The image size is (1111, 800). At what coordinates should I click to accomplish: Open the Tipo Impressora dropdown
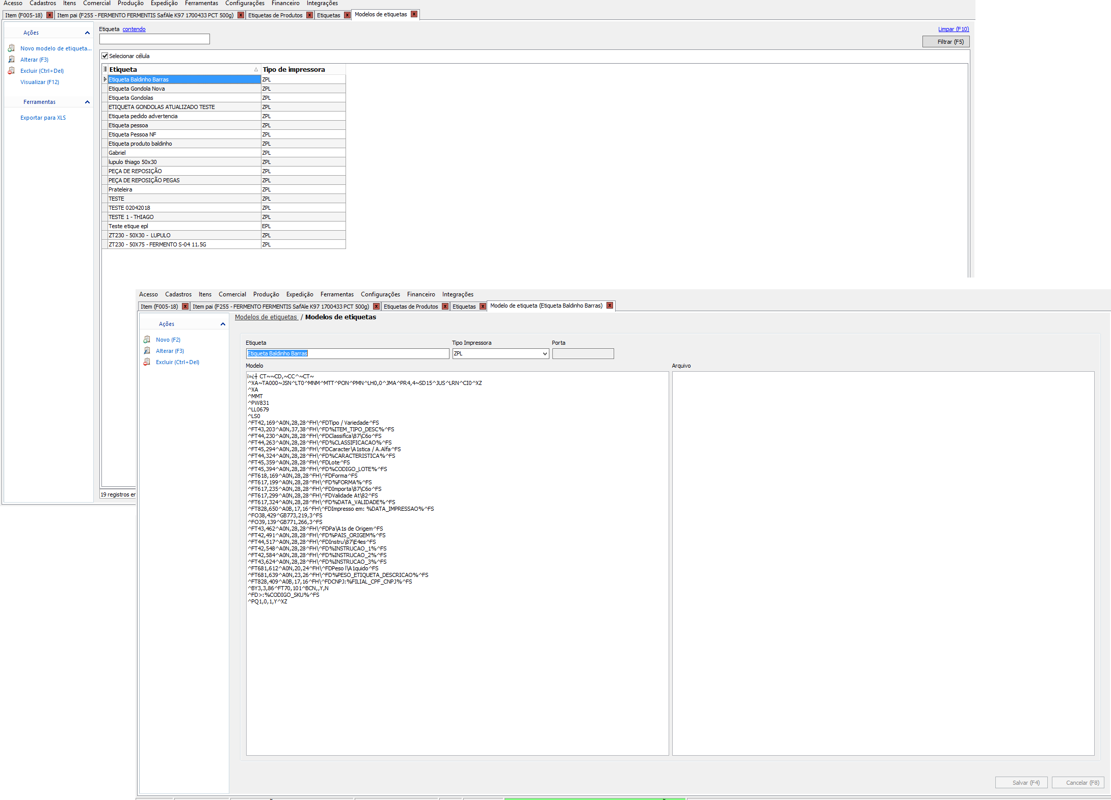pyautogui.click(x=545, y=353)
